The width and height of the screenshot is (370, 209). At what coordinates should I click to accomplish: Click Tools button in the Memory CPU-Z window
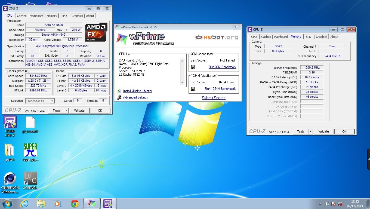pyautogui.click(x=301, y=131)
